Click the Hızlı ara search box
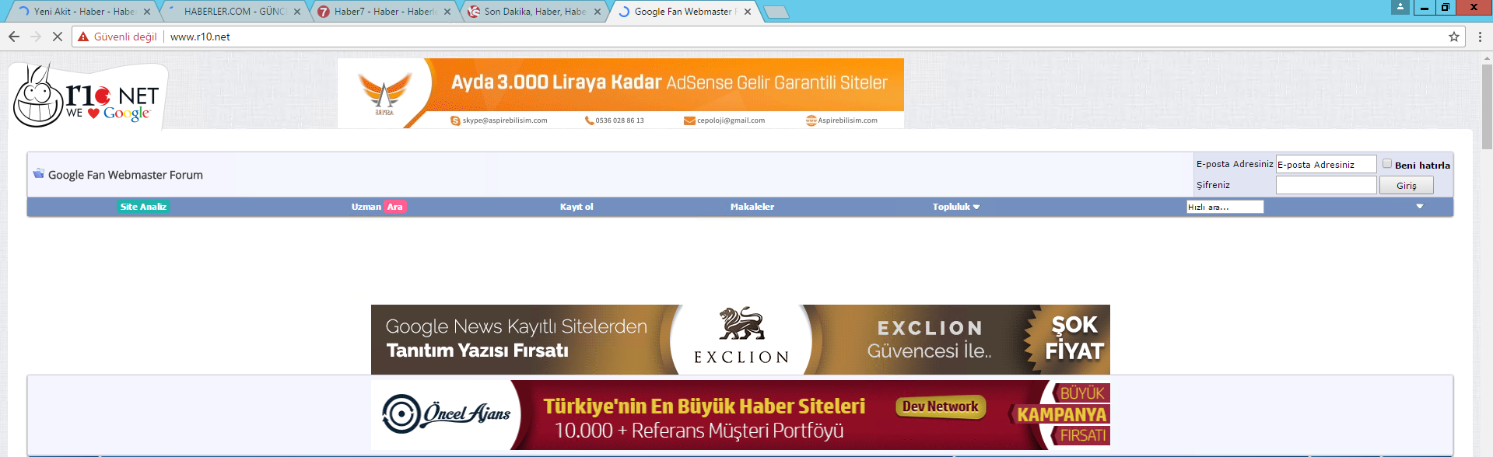The image size is (1493, 457). tap(1225, 207)
